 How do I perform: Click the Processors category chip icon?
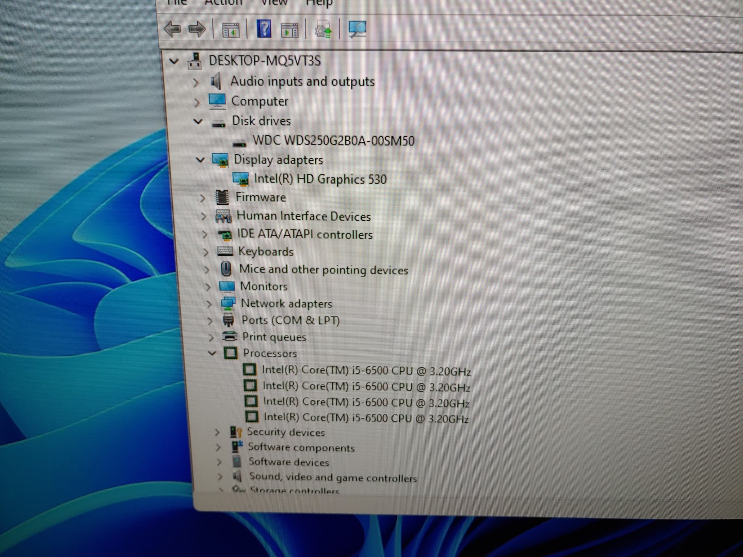(x=231, y=353)
